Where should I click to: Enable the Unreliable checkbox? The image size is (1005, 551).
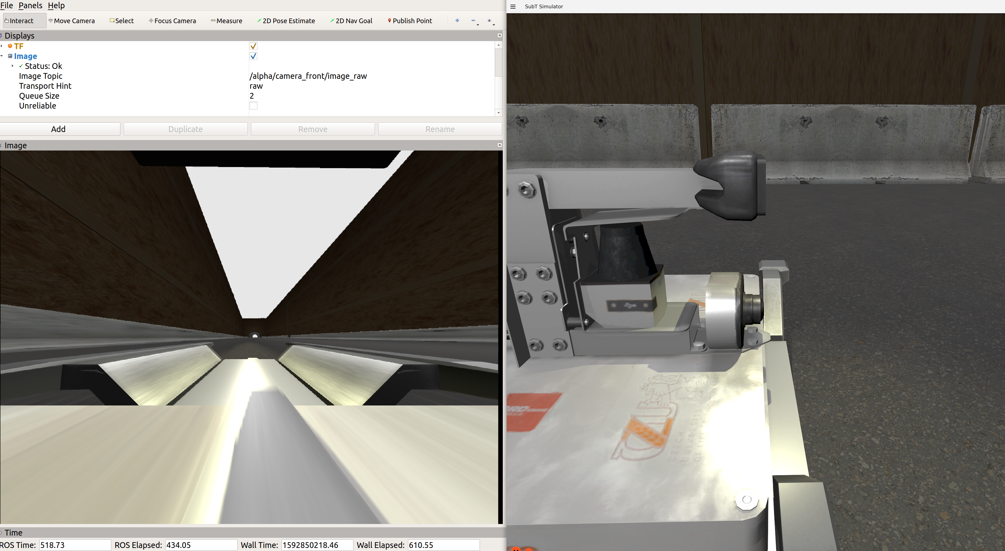coord(253,106)
